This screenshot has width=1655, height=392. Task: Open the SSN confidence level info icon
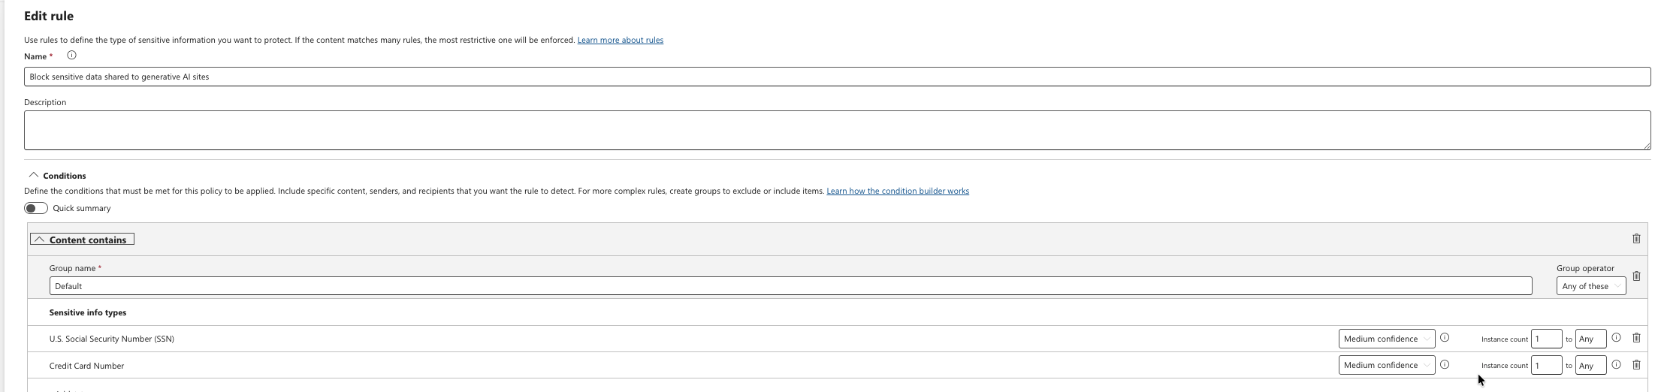(1444, 338)
